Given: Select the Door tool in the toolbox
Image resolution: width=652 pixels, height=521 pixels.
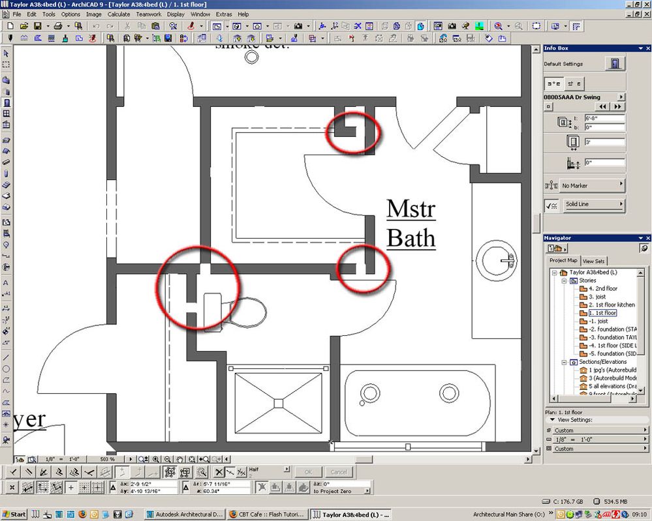Looking at the screenshot, I should click(6, 102).
